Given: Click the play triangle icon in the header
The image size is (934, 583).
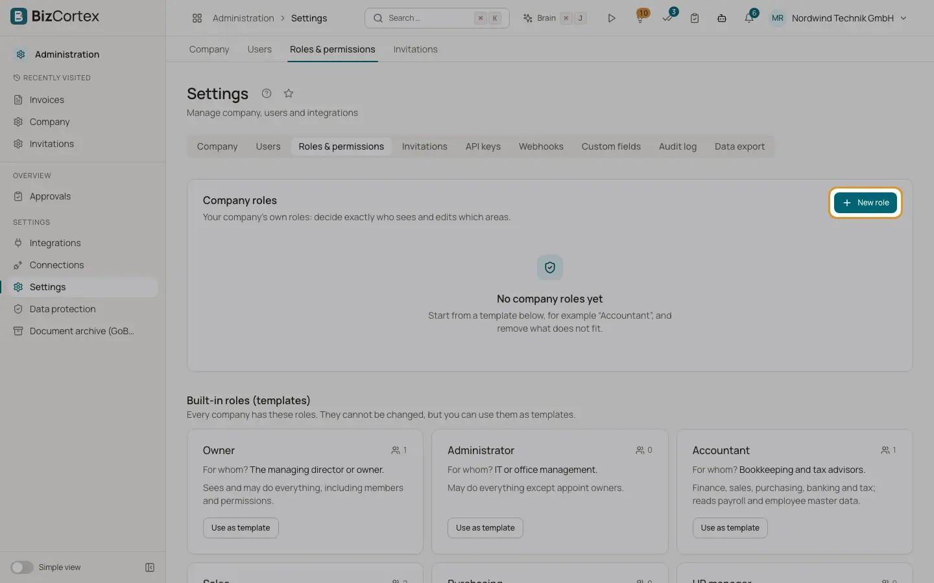Looking at the screenshot, I should pos(612,18).
